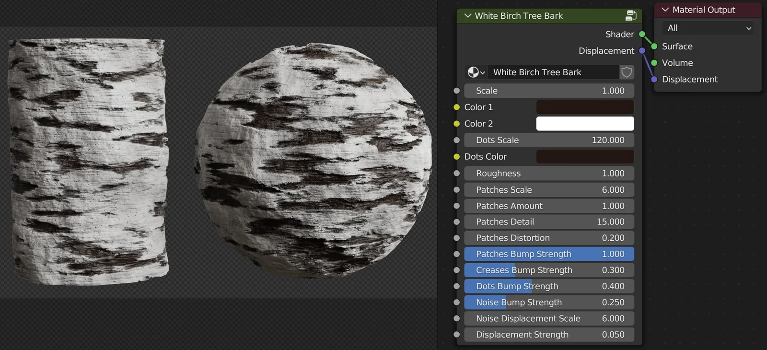
Task: Click the Dots Scale input socket
Action: pos(456,140)
